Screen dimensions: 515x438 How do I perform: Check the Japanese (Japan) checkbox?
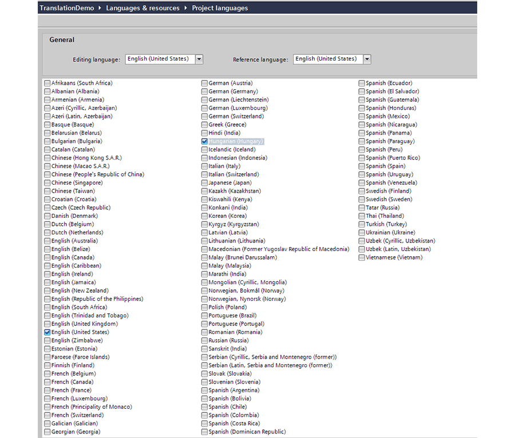pyautogui.click(x=205, y=183)
